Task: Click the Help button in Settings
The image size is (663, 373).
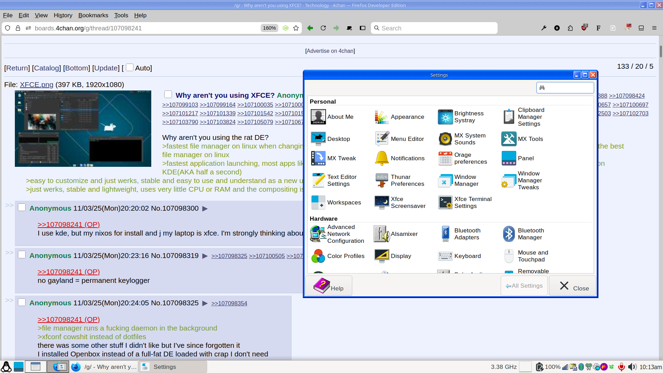Action: pos(328,286)
